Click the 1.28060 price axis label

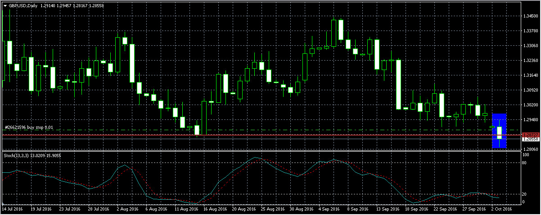pos(531,149)
